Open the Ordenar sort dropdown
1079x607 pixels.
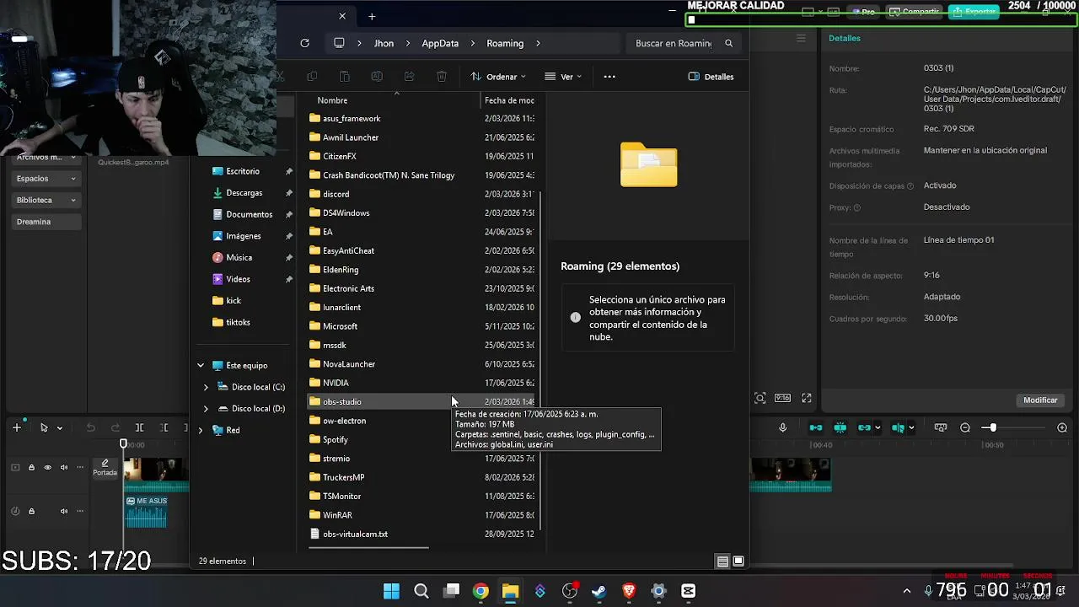point(498,77)
